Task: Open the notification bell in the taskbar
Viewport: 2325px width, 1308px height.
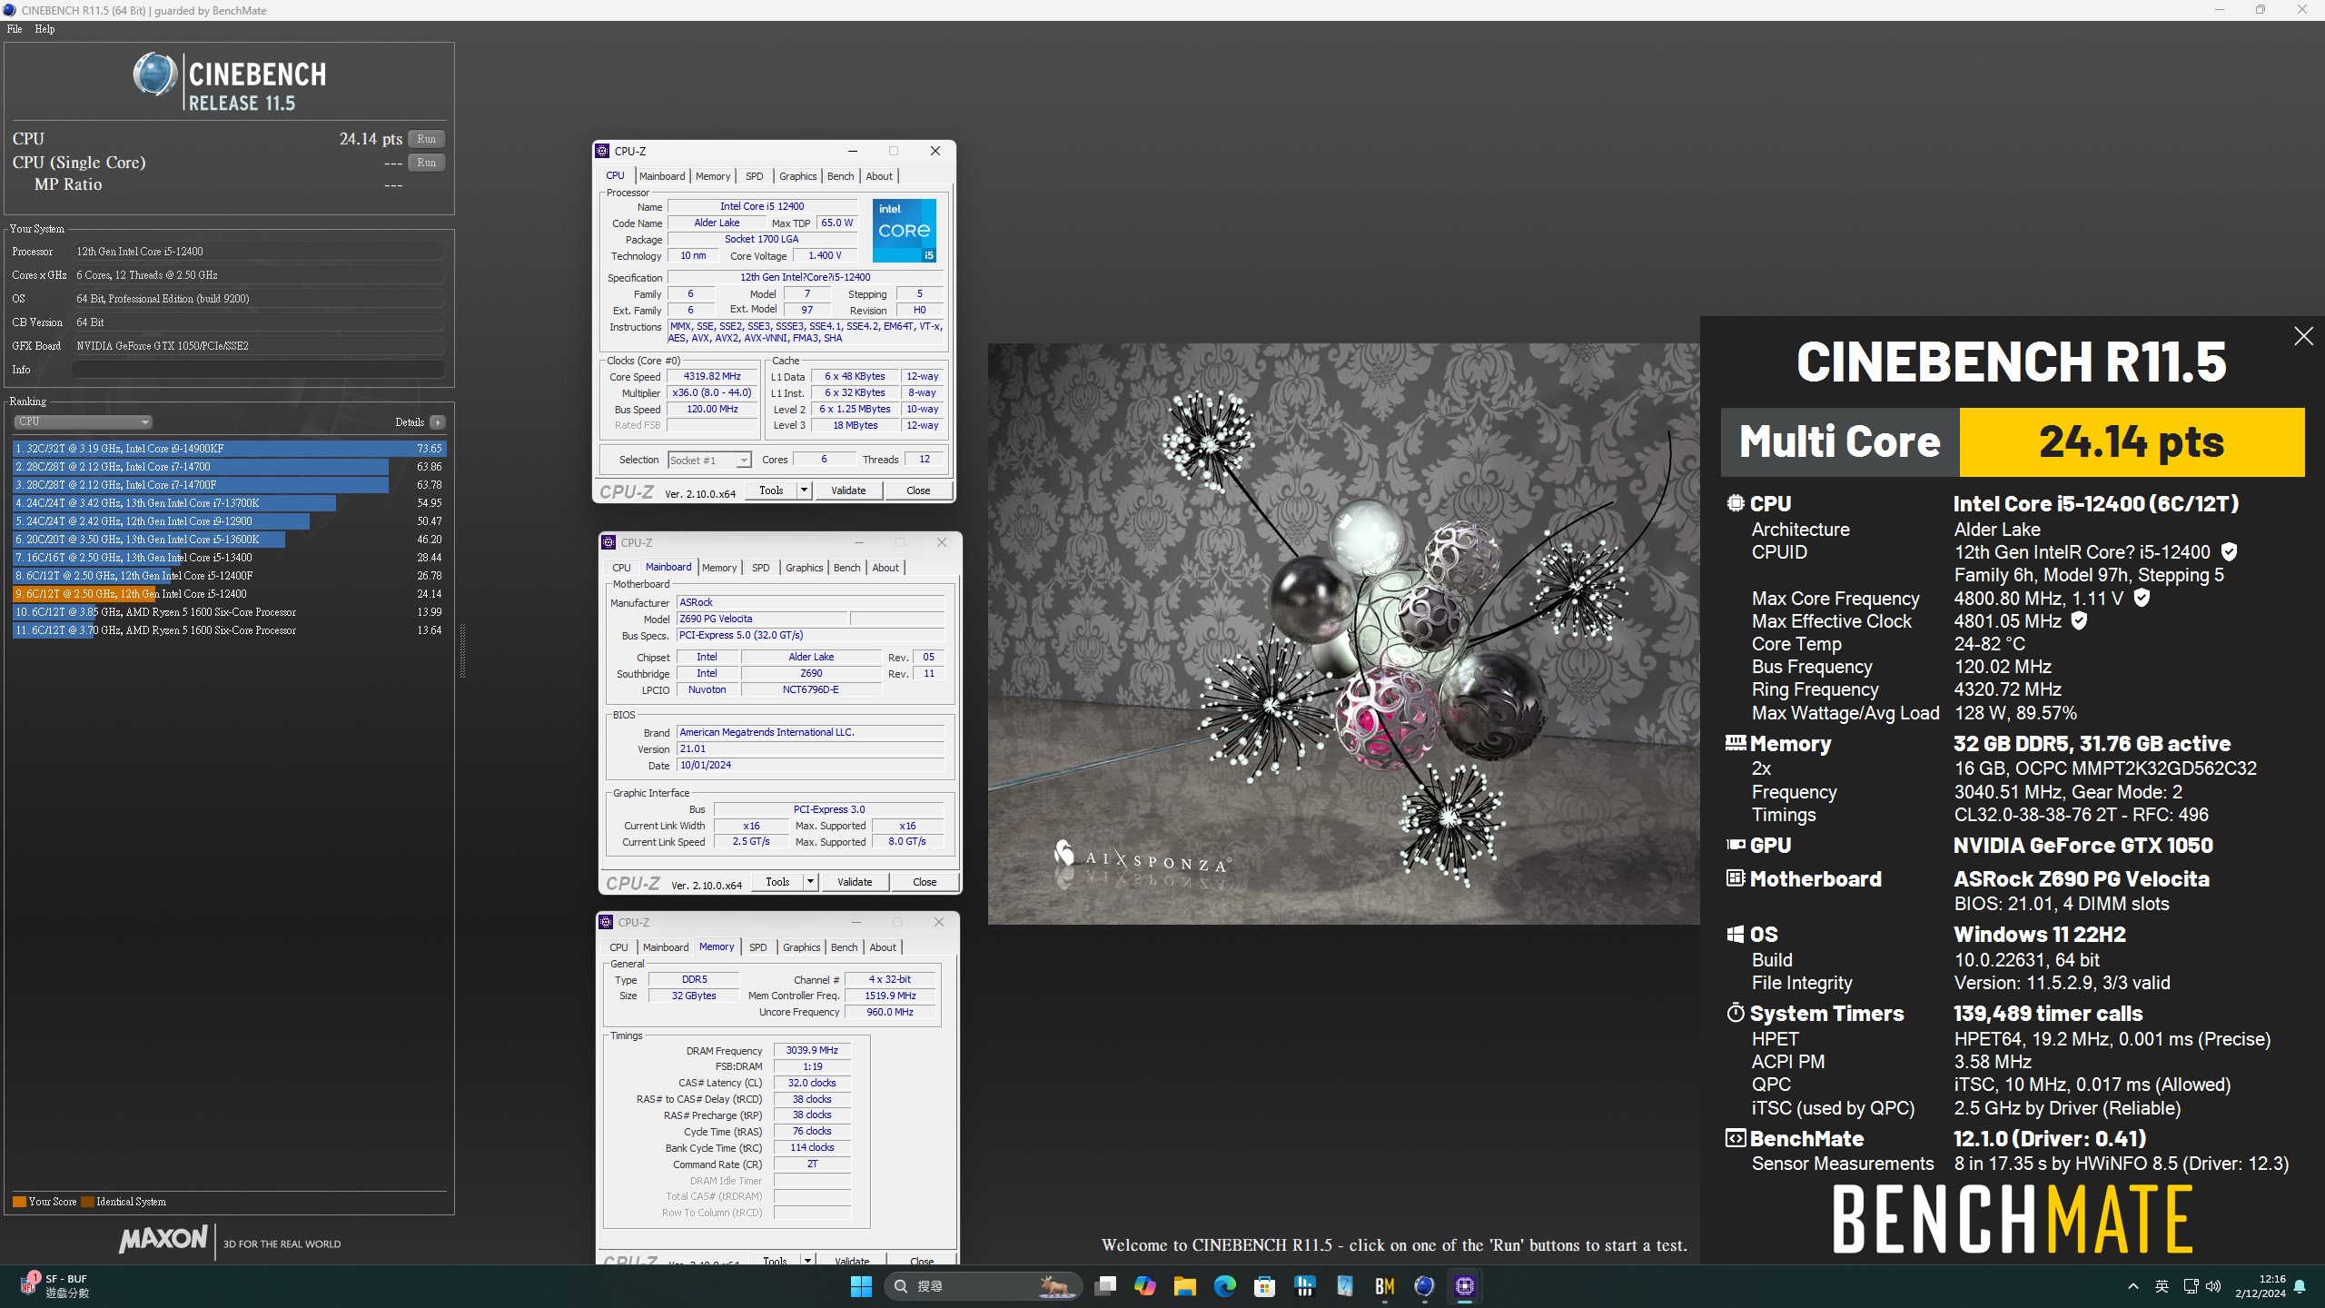Action: (2300, 1286)
